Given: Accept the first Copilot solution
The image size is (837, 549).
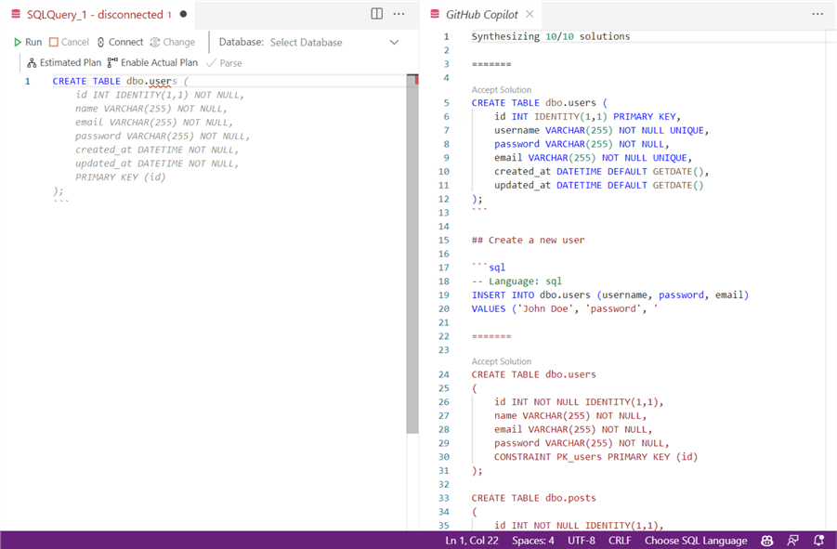Looking at the screenshot, I should [502, 89].
